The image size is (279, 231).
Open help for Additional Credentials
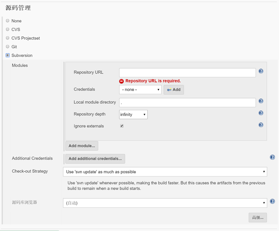click(x=272, y=157)
